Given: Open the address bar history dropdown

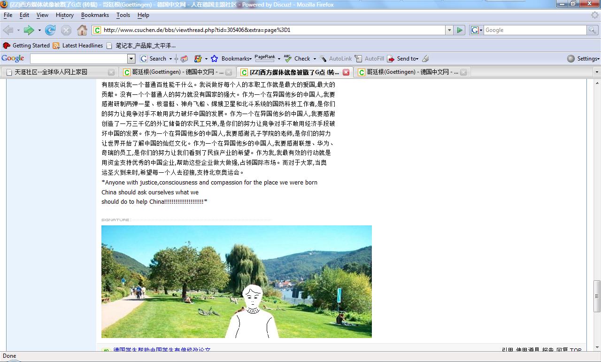Looking at the screenshot, I should click(x=449, y=30).
